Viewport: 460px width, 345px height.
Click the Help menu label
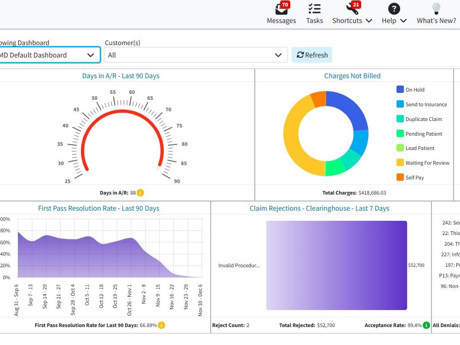pyautogui.click(x=389, y=21)
